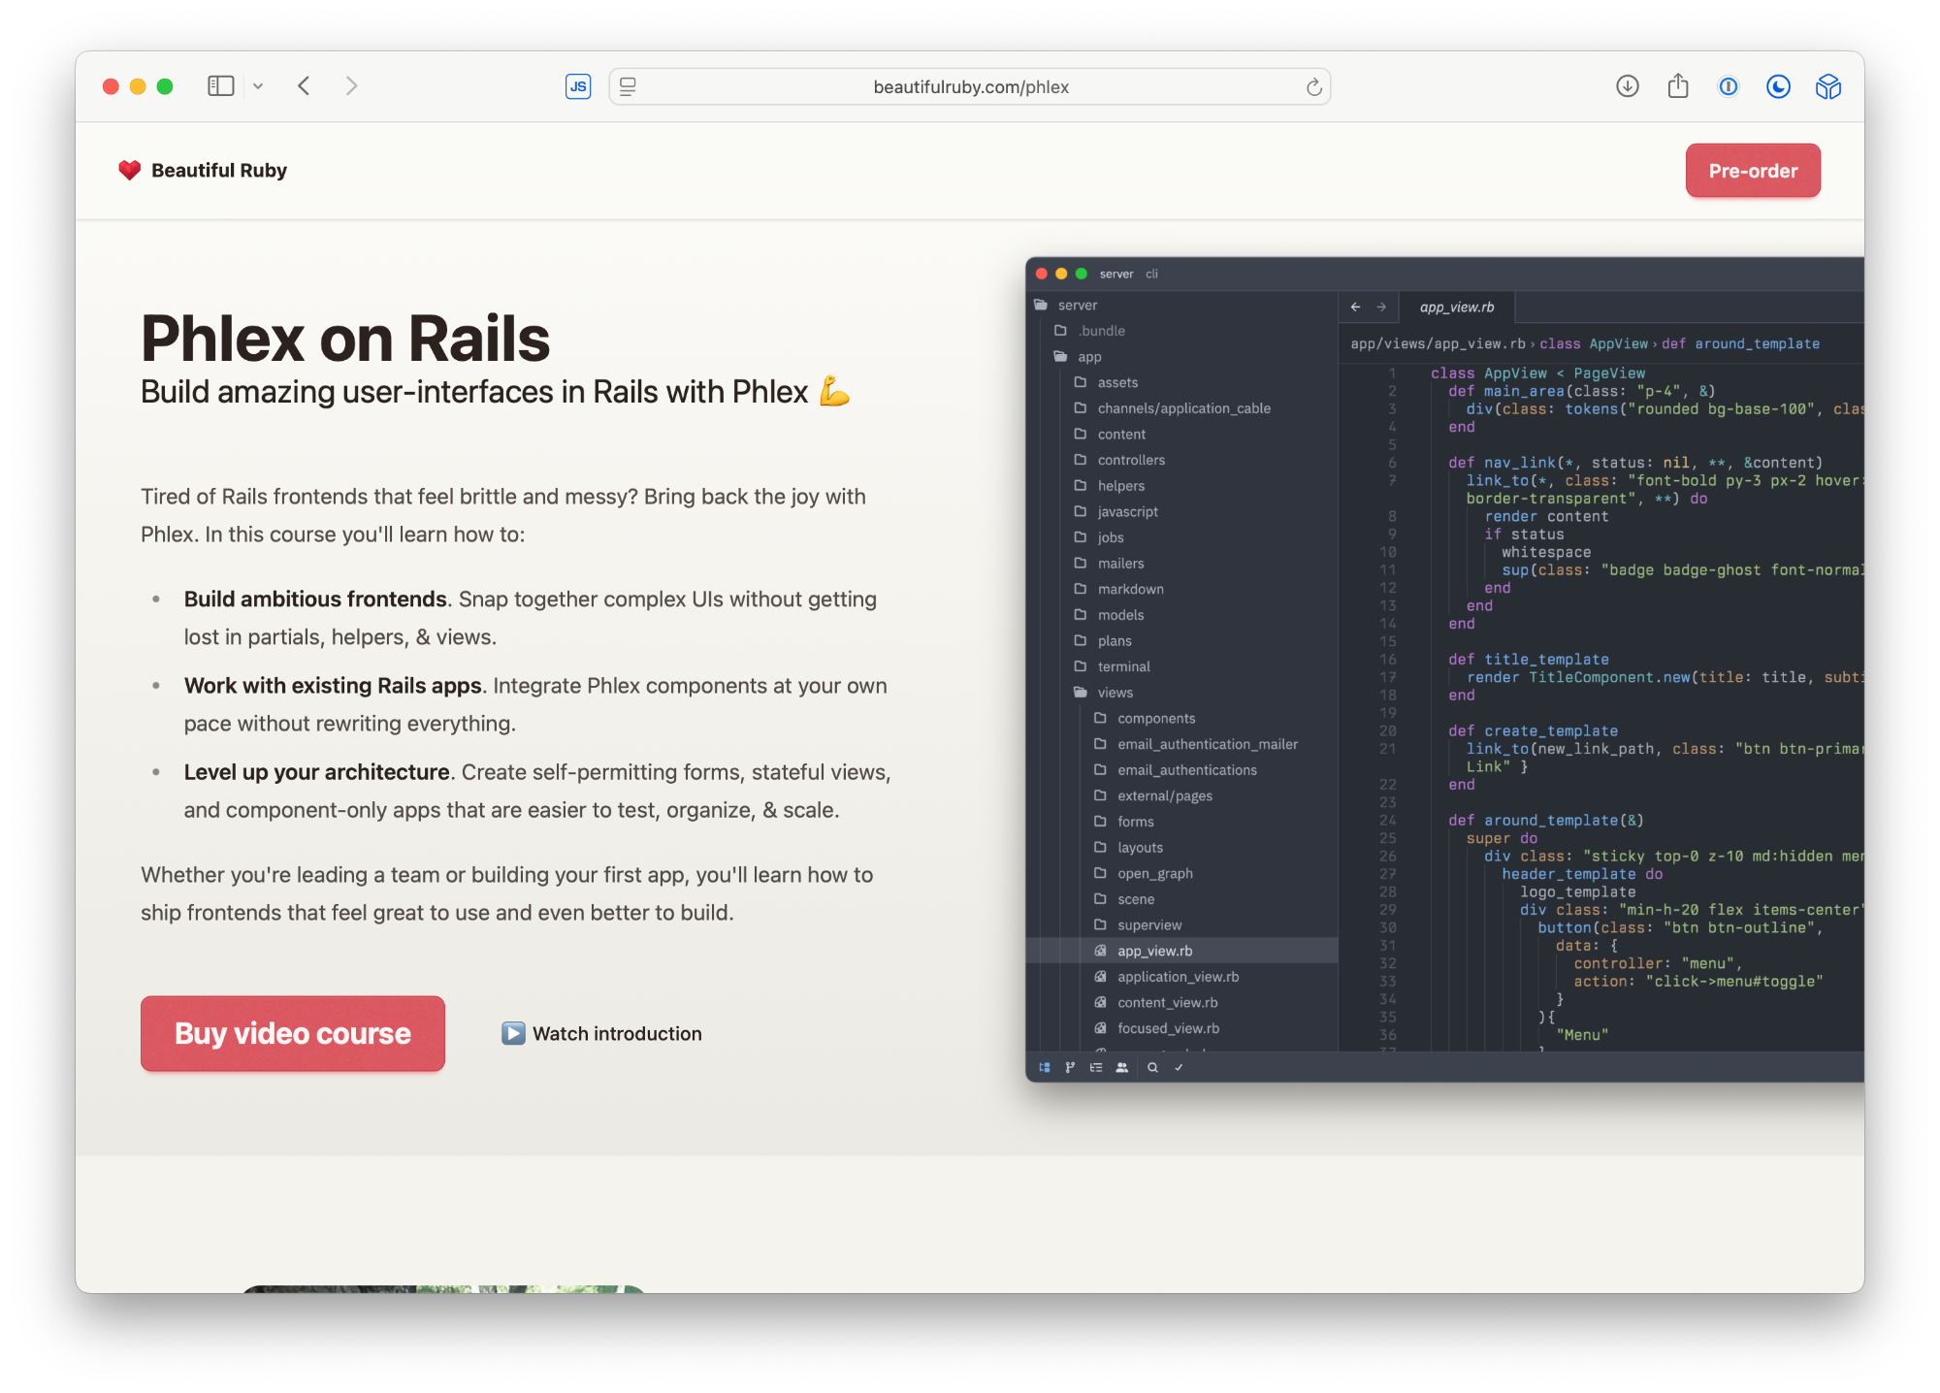Click the Phlex on Rails heading

345,339
